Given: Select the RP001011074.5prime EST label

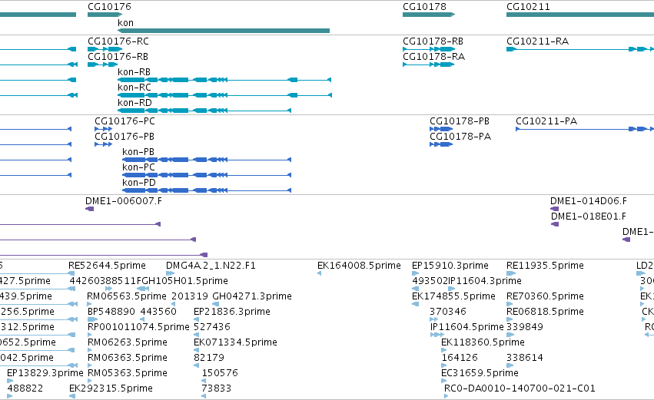Looking at the screenshot, I should [x=138, y=328].
